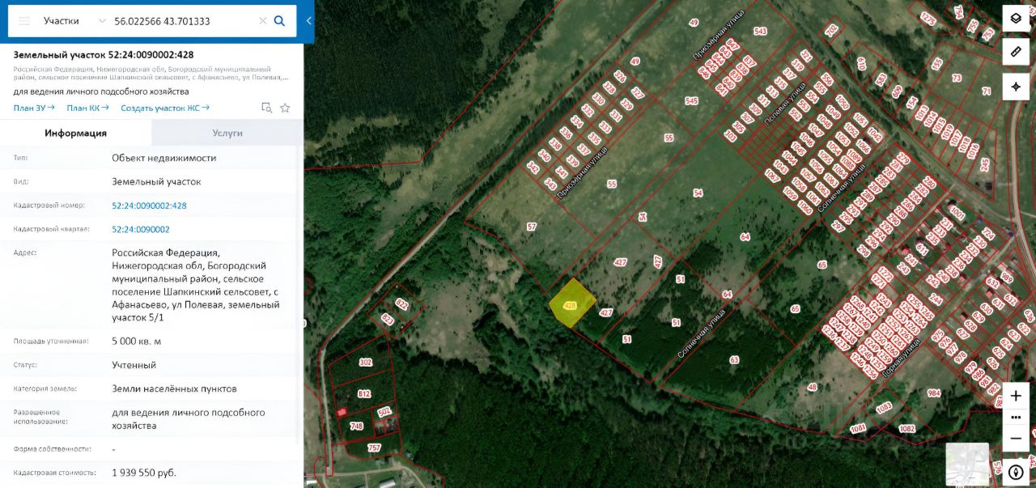
Task: Zoom in the map with plus
Action: [x=1016, y=396]
